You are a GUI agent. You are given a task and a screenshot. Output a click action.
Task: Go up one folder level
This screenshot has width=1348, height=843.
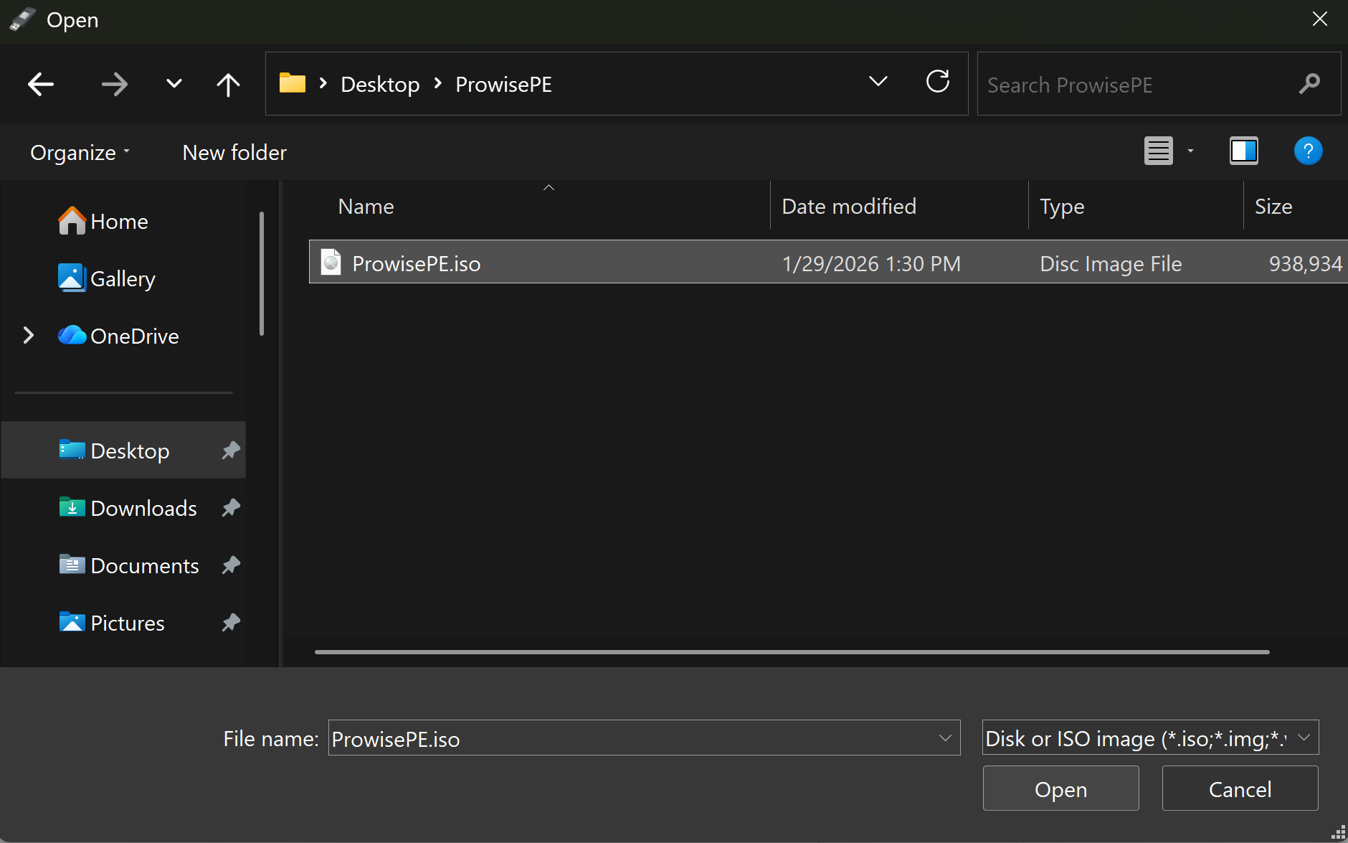coord(228,85)
